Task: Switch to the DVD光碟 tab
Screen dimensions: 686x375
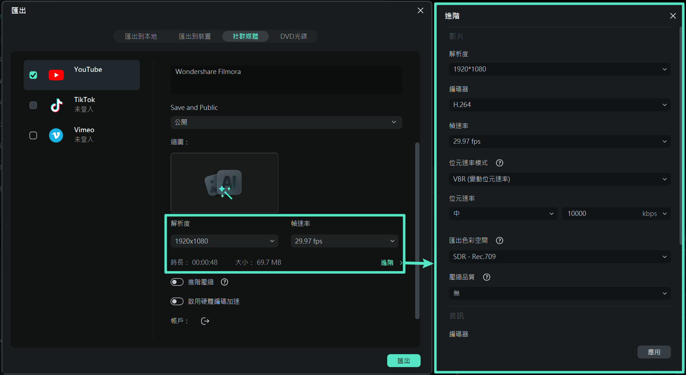Action: pyautogui.click(x=293, y=36)
